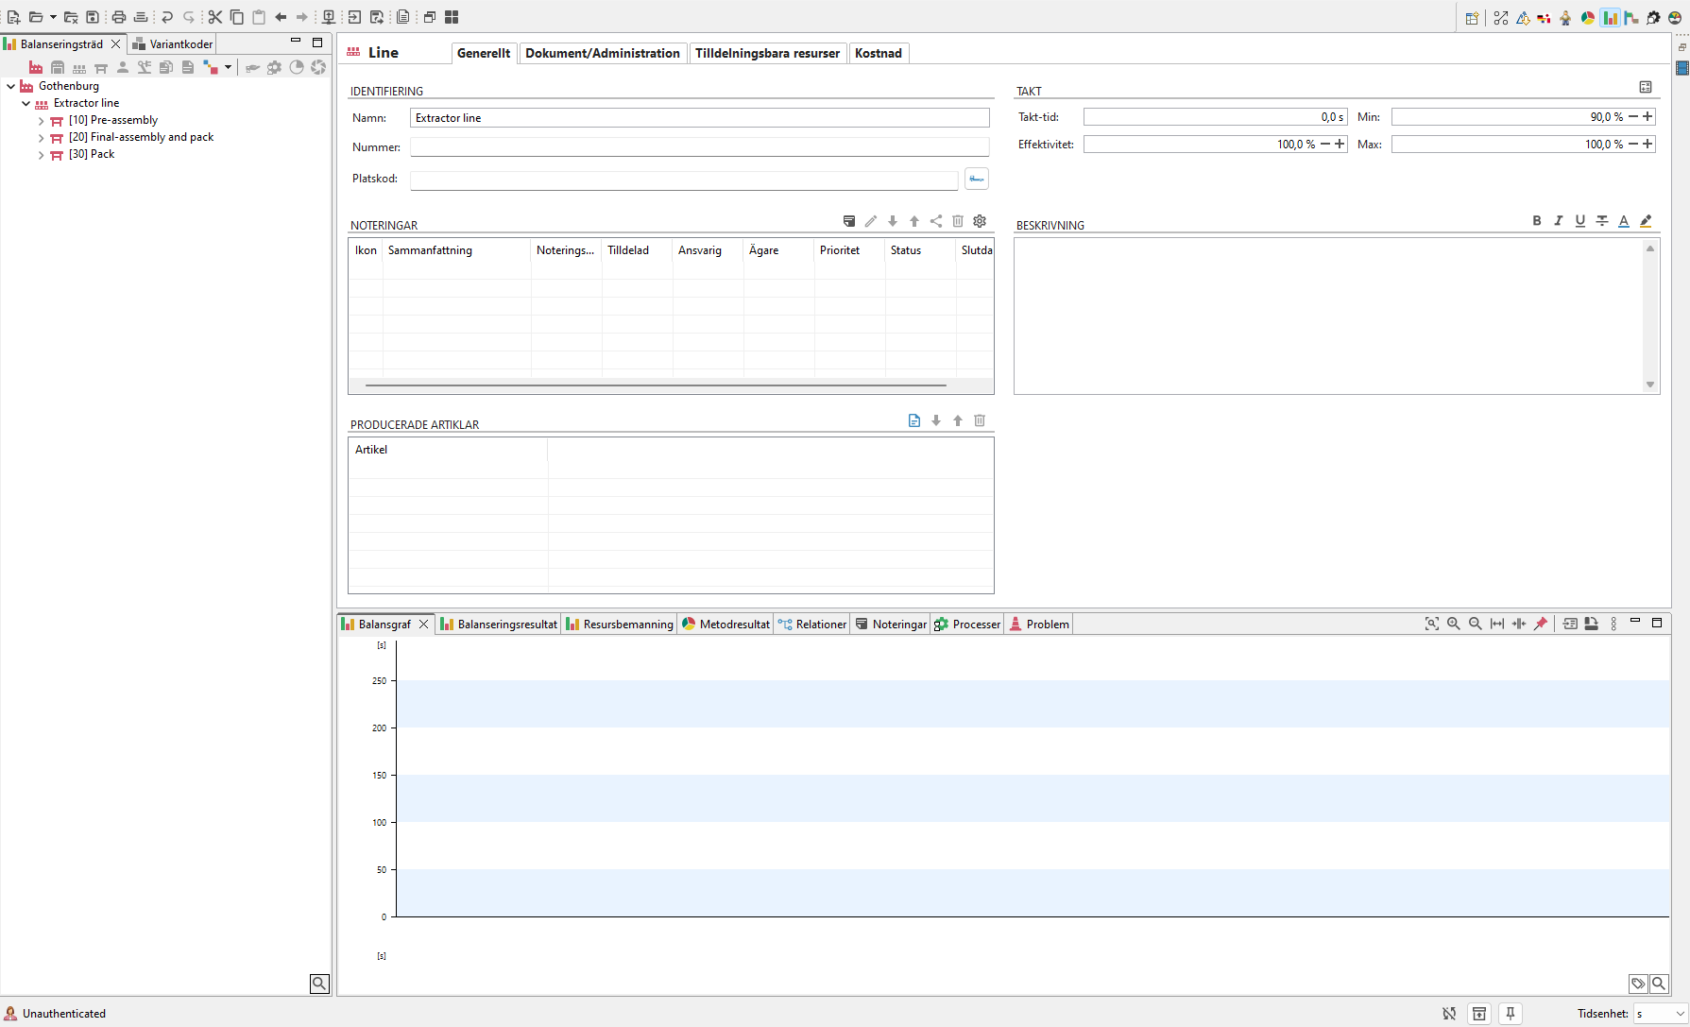The height and width of the screenshot is (1027, 1690).
Task: Click the scissors cut icon in main toolbar
Action: tap(215, 17)
